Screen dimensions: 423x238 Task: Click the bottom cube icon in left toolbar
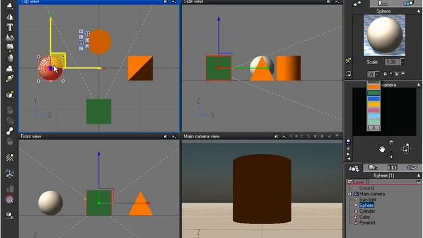click(10, 215)
